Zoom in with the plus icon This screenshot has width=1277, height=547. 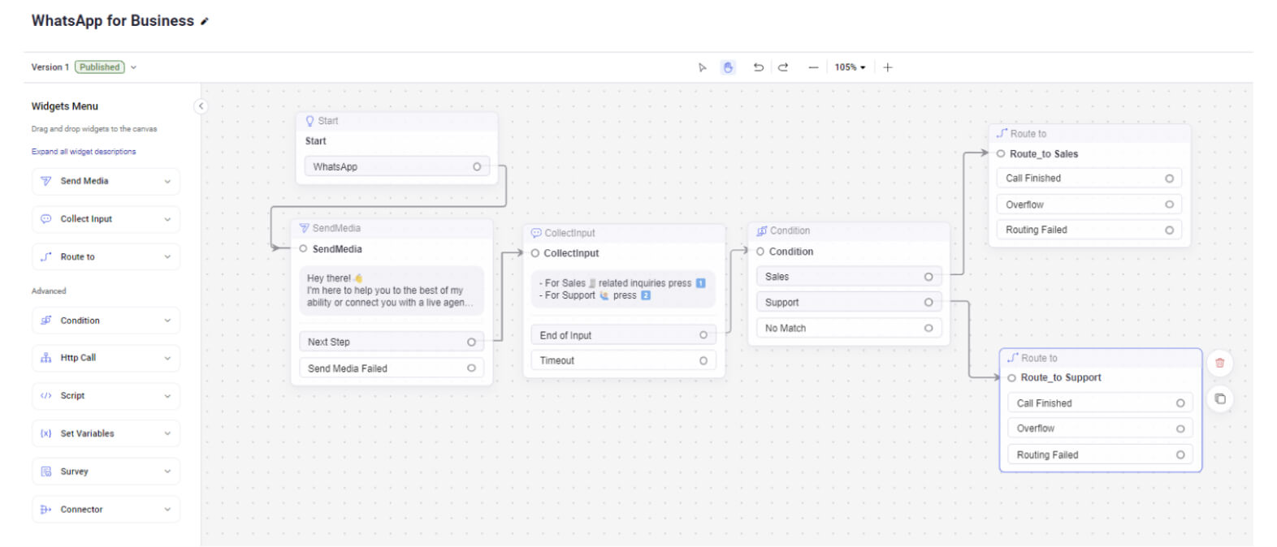pyautogui.click(x=888, y=67)
